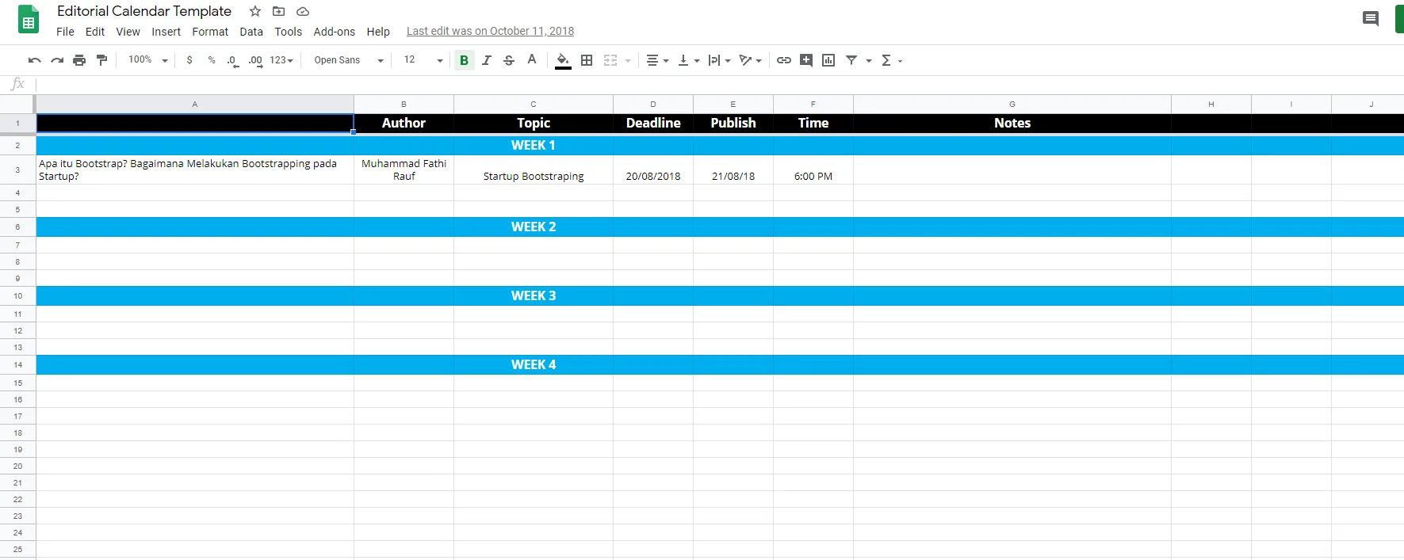Screen dimensions: 1404x560
Task: Format as currency
Action: [189, 60]
